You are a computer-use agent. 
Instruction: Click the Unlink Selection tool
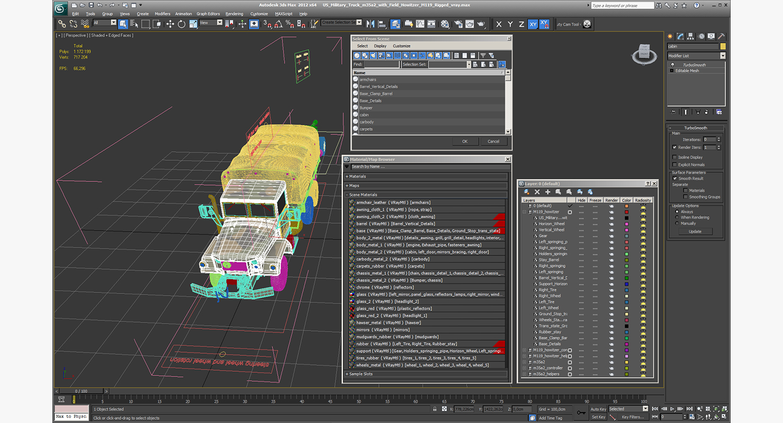(73, 24)
